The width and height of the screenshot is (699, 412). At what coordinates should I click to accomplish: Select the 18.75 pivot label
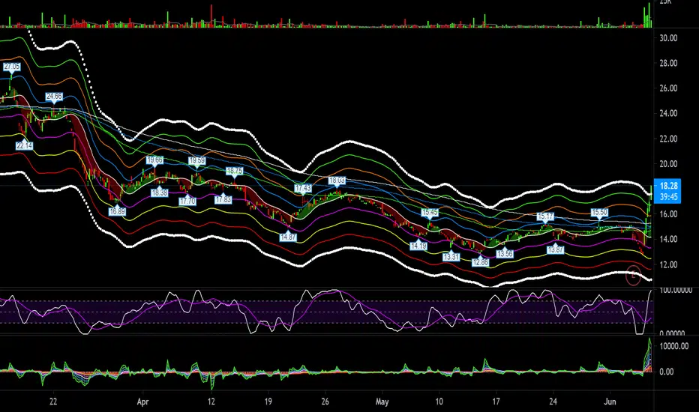(x=235, y=171)
